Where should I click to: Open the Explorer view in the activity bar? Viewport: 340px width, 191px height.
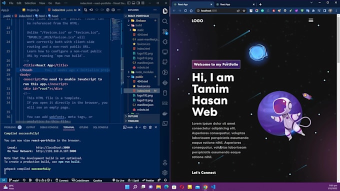(x=165, y=11)
